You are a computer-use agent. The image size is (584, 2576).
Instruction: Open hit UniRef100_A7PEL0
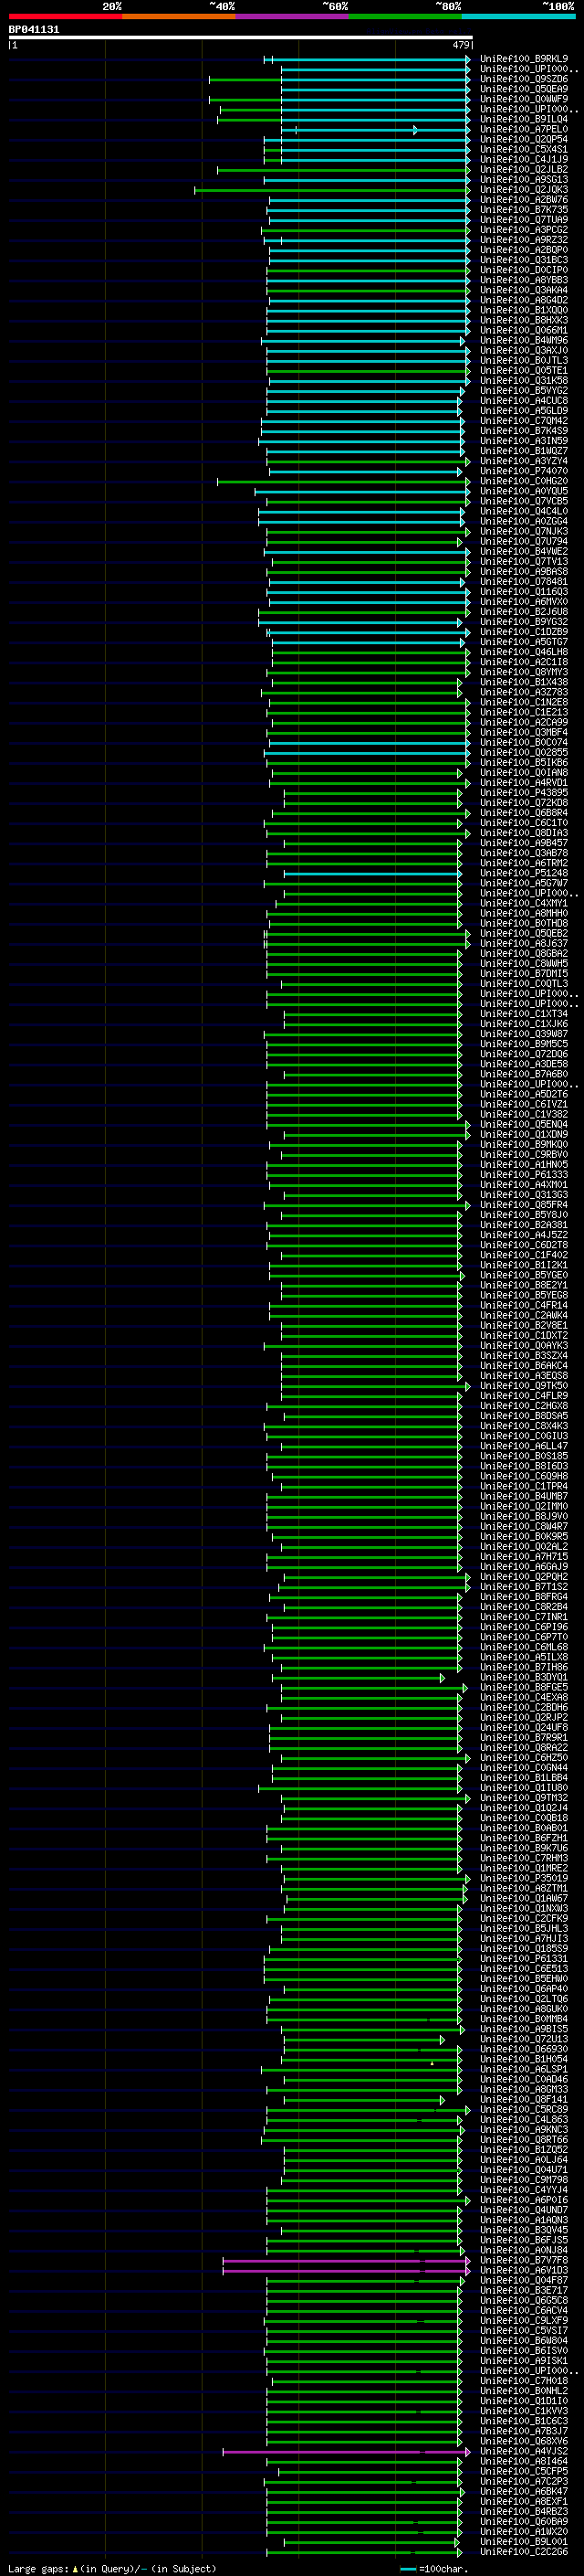[x=524, y=129]
